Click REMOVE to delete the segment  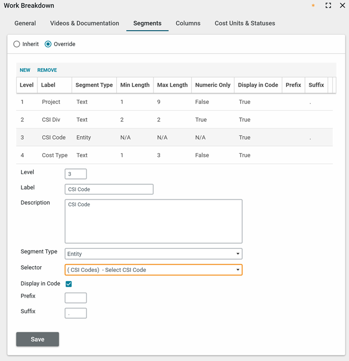[47, 70]
